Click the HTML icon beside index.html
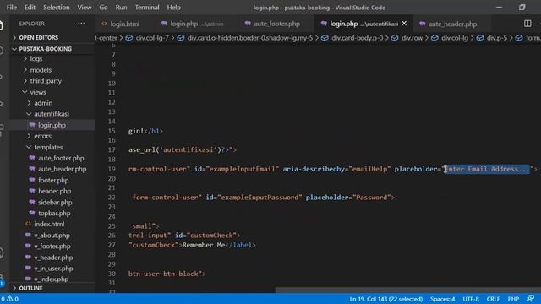 (28, 224)
